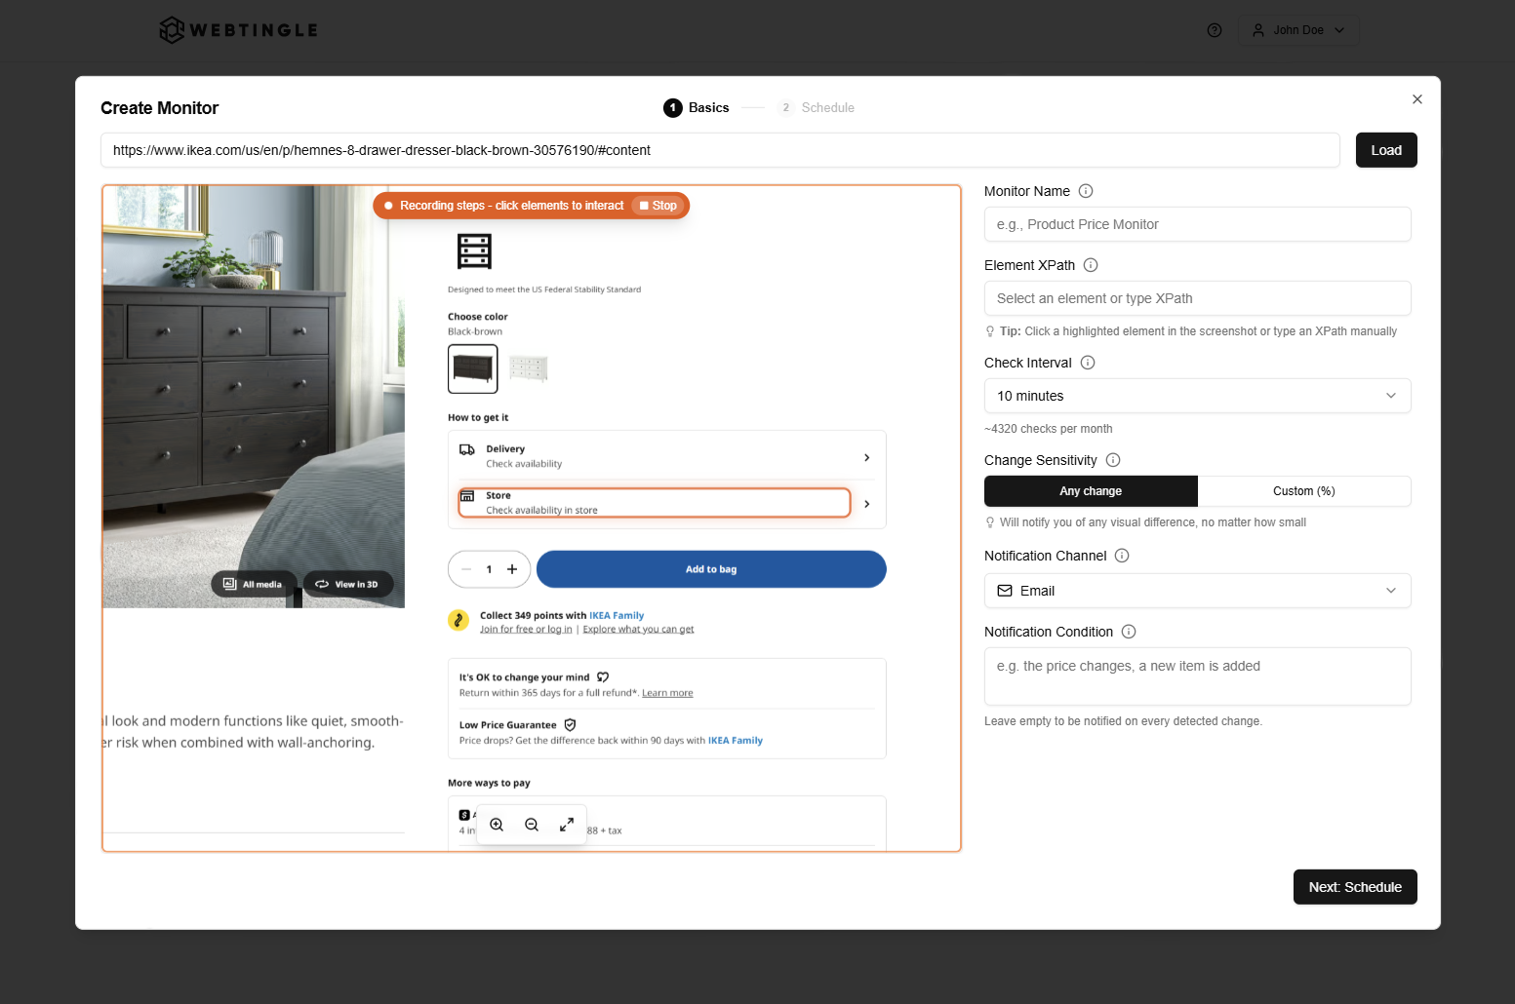Click the Email envelope icon
Screen dimensions: 1515x1004
pyautogui.click(x=1005, y=591)
